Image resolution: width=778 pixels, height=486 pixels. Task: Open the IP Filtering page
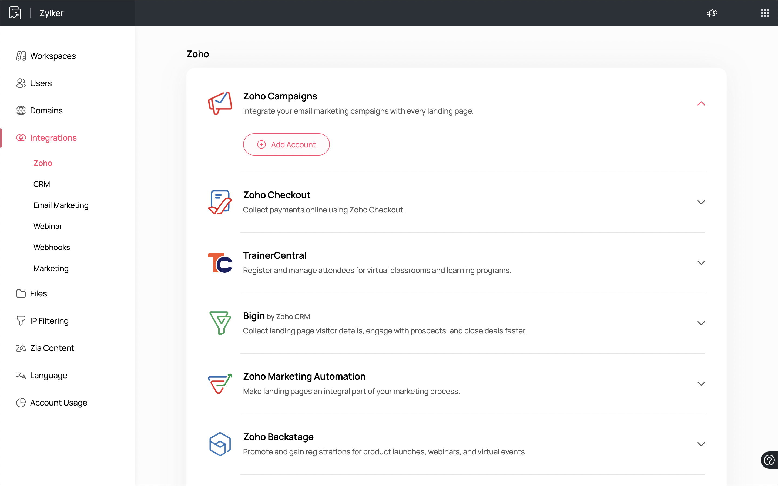(49, 321)
